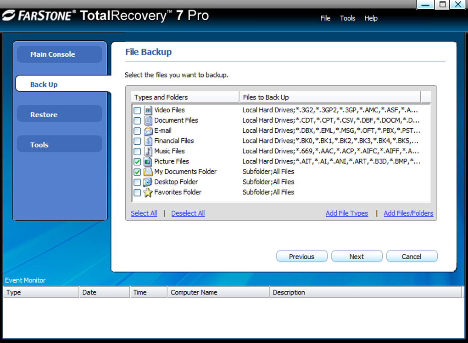The image size is (468, 343).
Task: Click the Next button
Action: coord(357,256)
